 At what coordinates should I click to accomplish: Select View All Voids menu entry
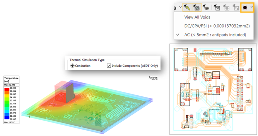tap(197, 17)
